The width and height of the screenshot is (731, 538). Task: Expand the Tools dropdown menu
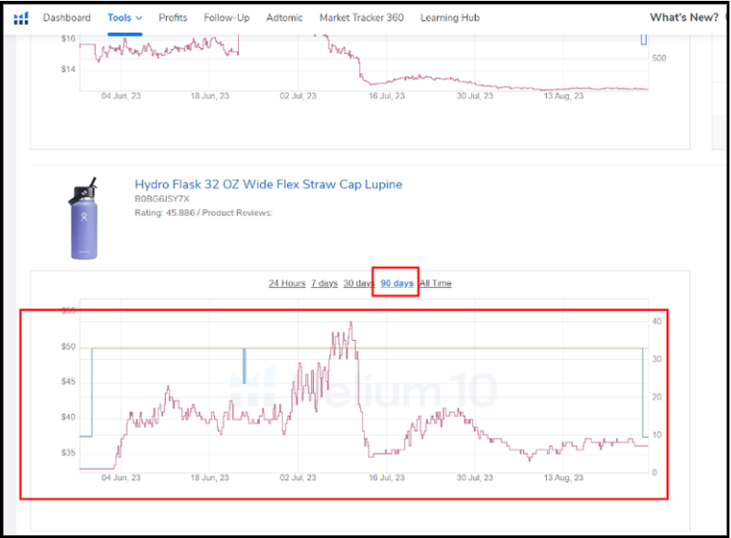coord(125,18)
